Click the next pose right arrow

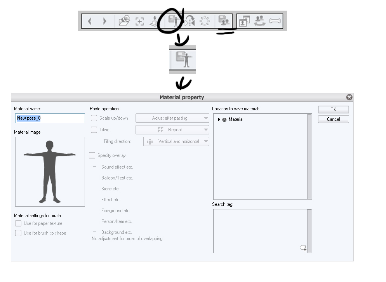pos(104,21)
